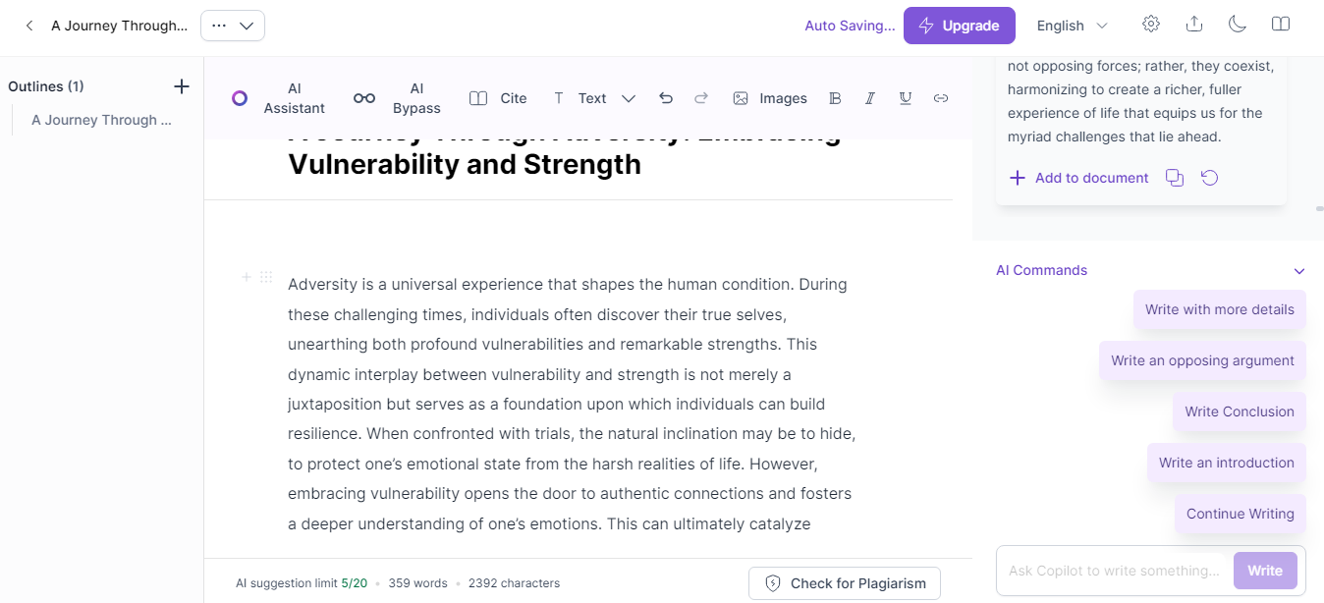This screenshot has width=1324, height=603.
Task: Collapse the AI Commands section
Action: tap(1299, 271)
